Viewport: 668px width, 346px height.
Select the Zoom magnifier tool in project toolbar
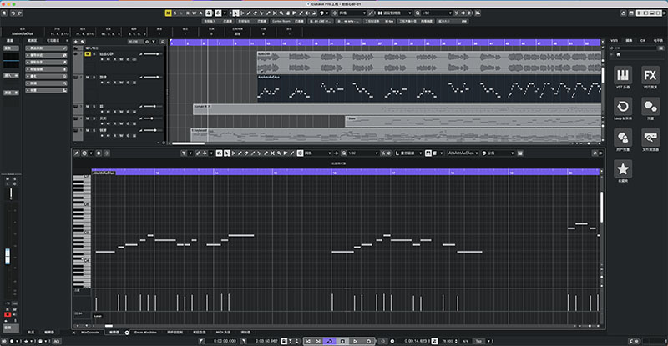(281, 13)
